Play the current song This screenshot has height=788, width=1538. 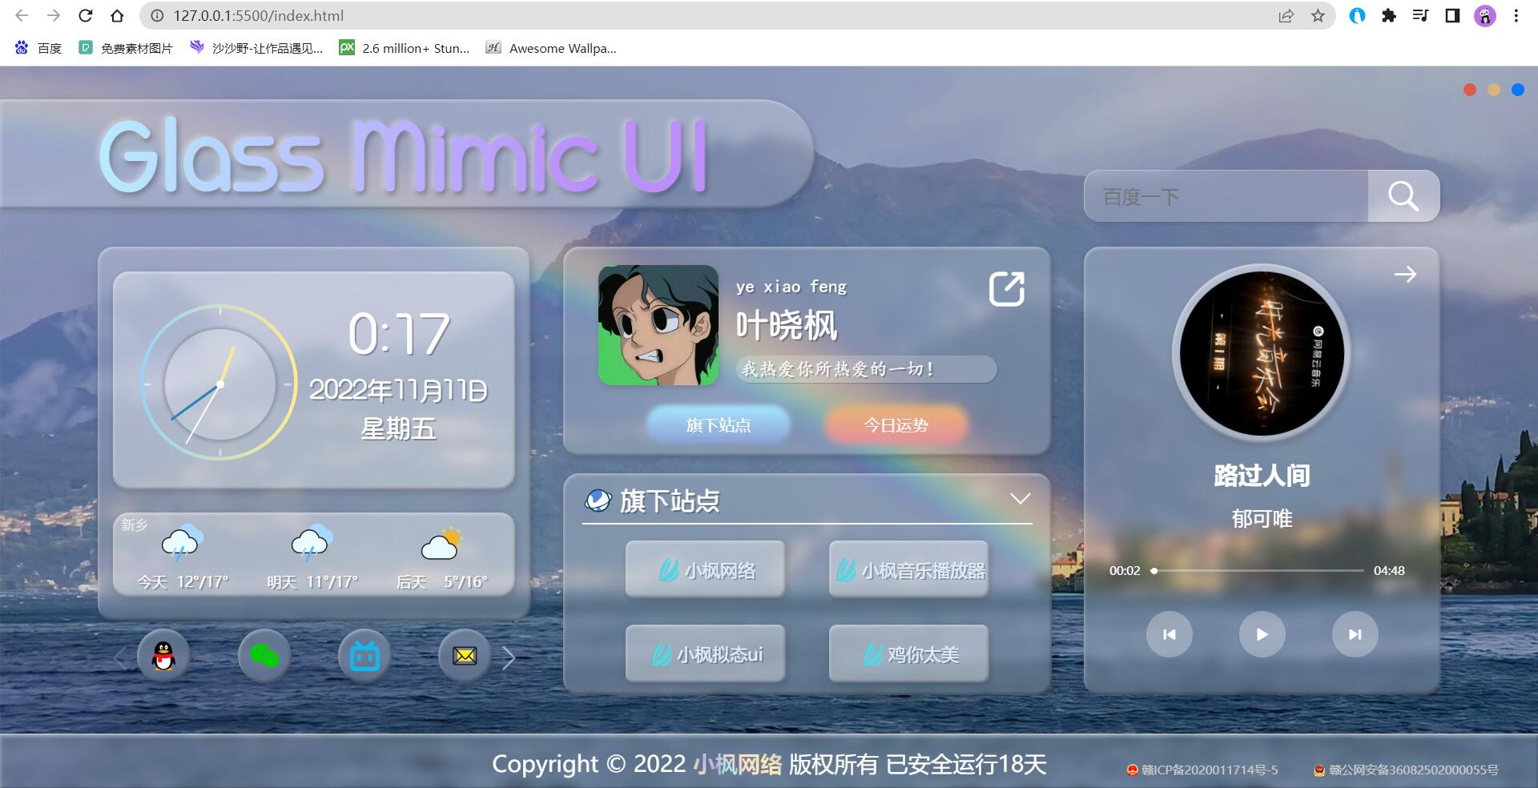pyautogui.click(x=1262, y=634)
